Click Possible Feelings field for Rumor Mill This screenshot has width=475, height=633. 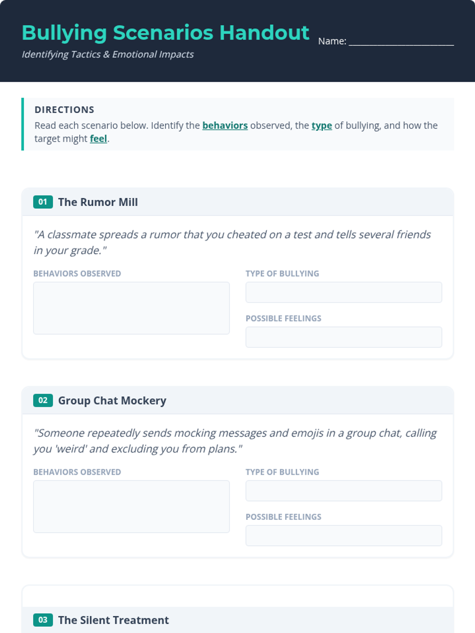click(344, 337)
